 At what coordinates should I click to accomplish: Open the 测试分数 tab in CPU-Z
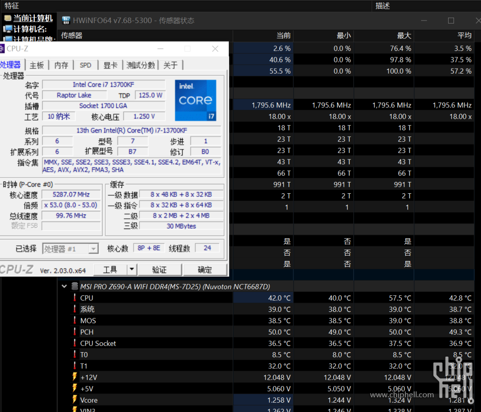(140, 65)
